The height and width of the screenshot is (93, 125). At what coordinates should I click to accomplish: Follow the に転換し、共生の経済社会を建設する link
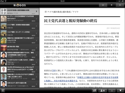coord(61,81)
